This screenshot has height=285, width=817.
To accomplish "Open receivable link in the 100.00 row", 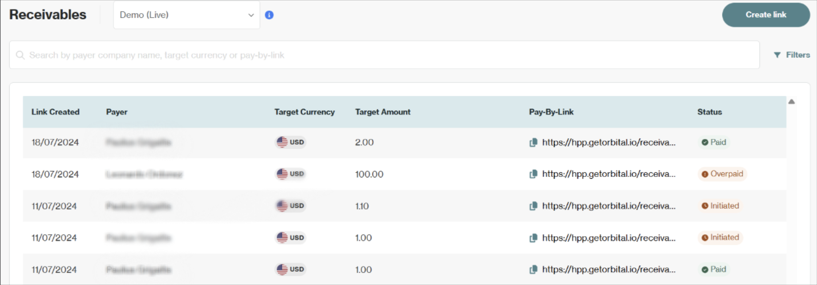I will [x=608, y=174].
